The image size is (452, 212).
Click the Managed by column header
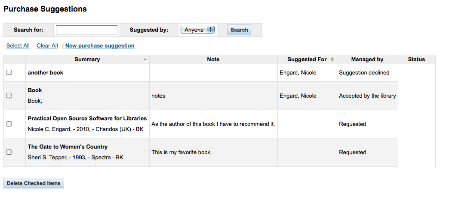coord(367,60)
